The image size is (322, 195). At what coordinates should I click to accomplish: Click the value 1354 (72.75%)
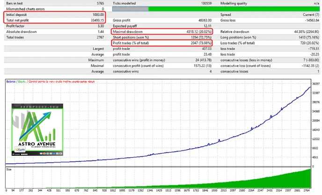pos(201,37)
